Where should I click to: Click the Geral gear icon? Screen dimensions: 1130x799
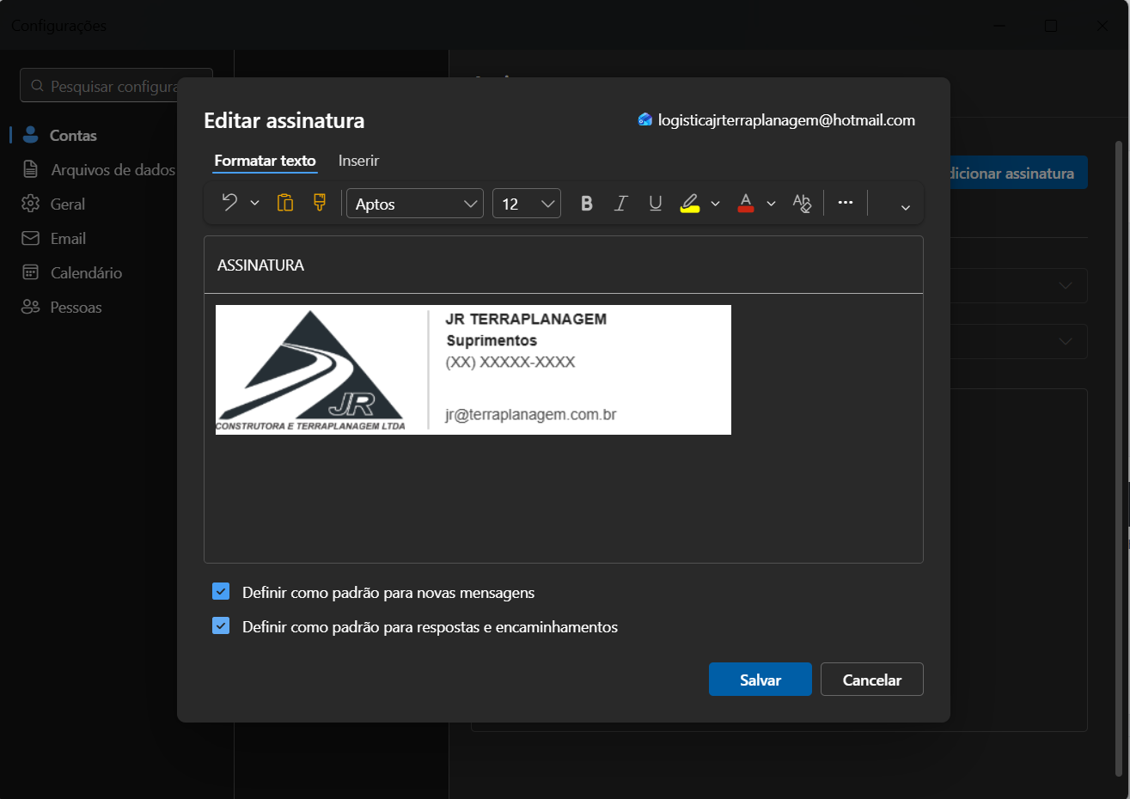point(31,204)
